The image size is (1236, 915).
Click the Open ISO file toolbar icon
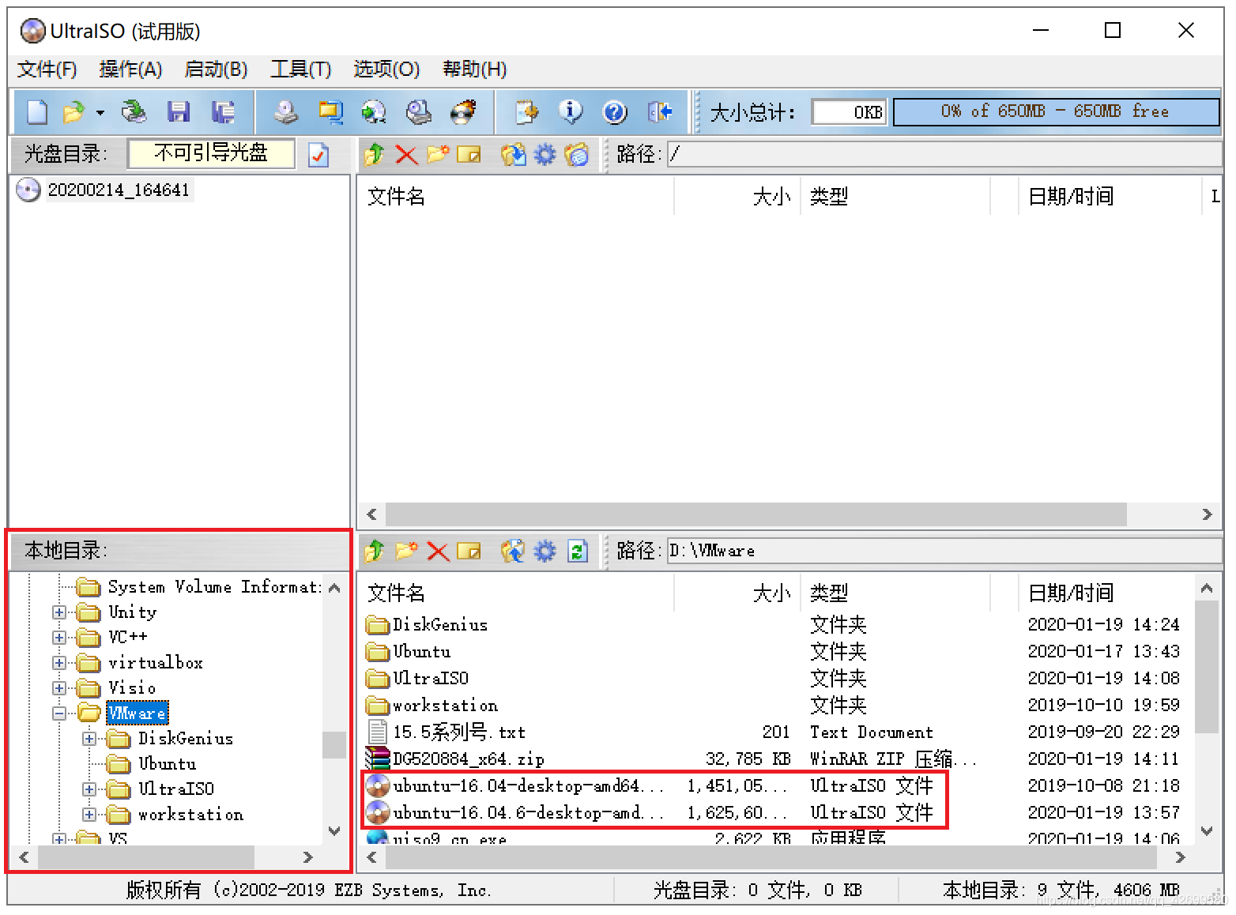[74, 112]
